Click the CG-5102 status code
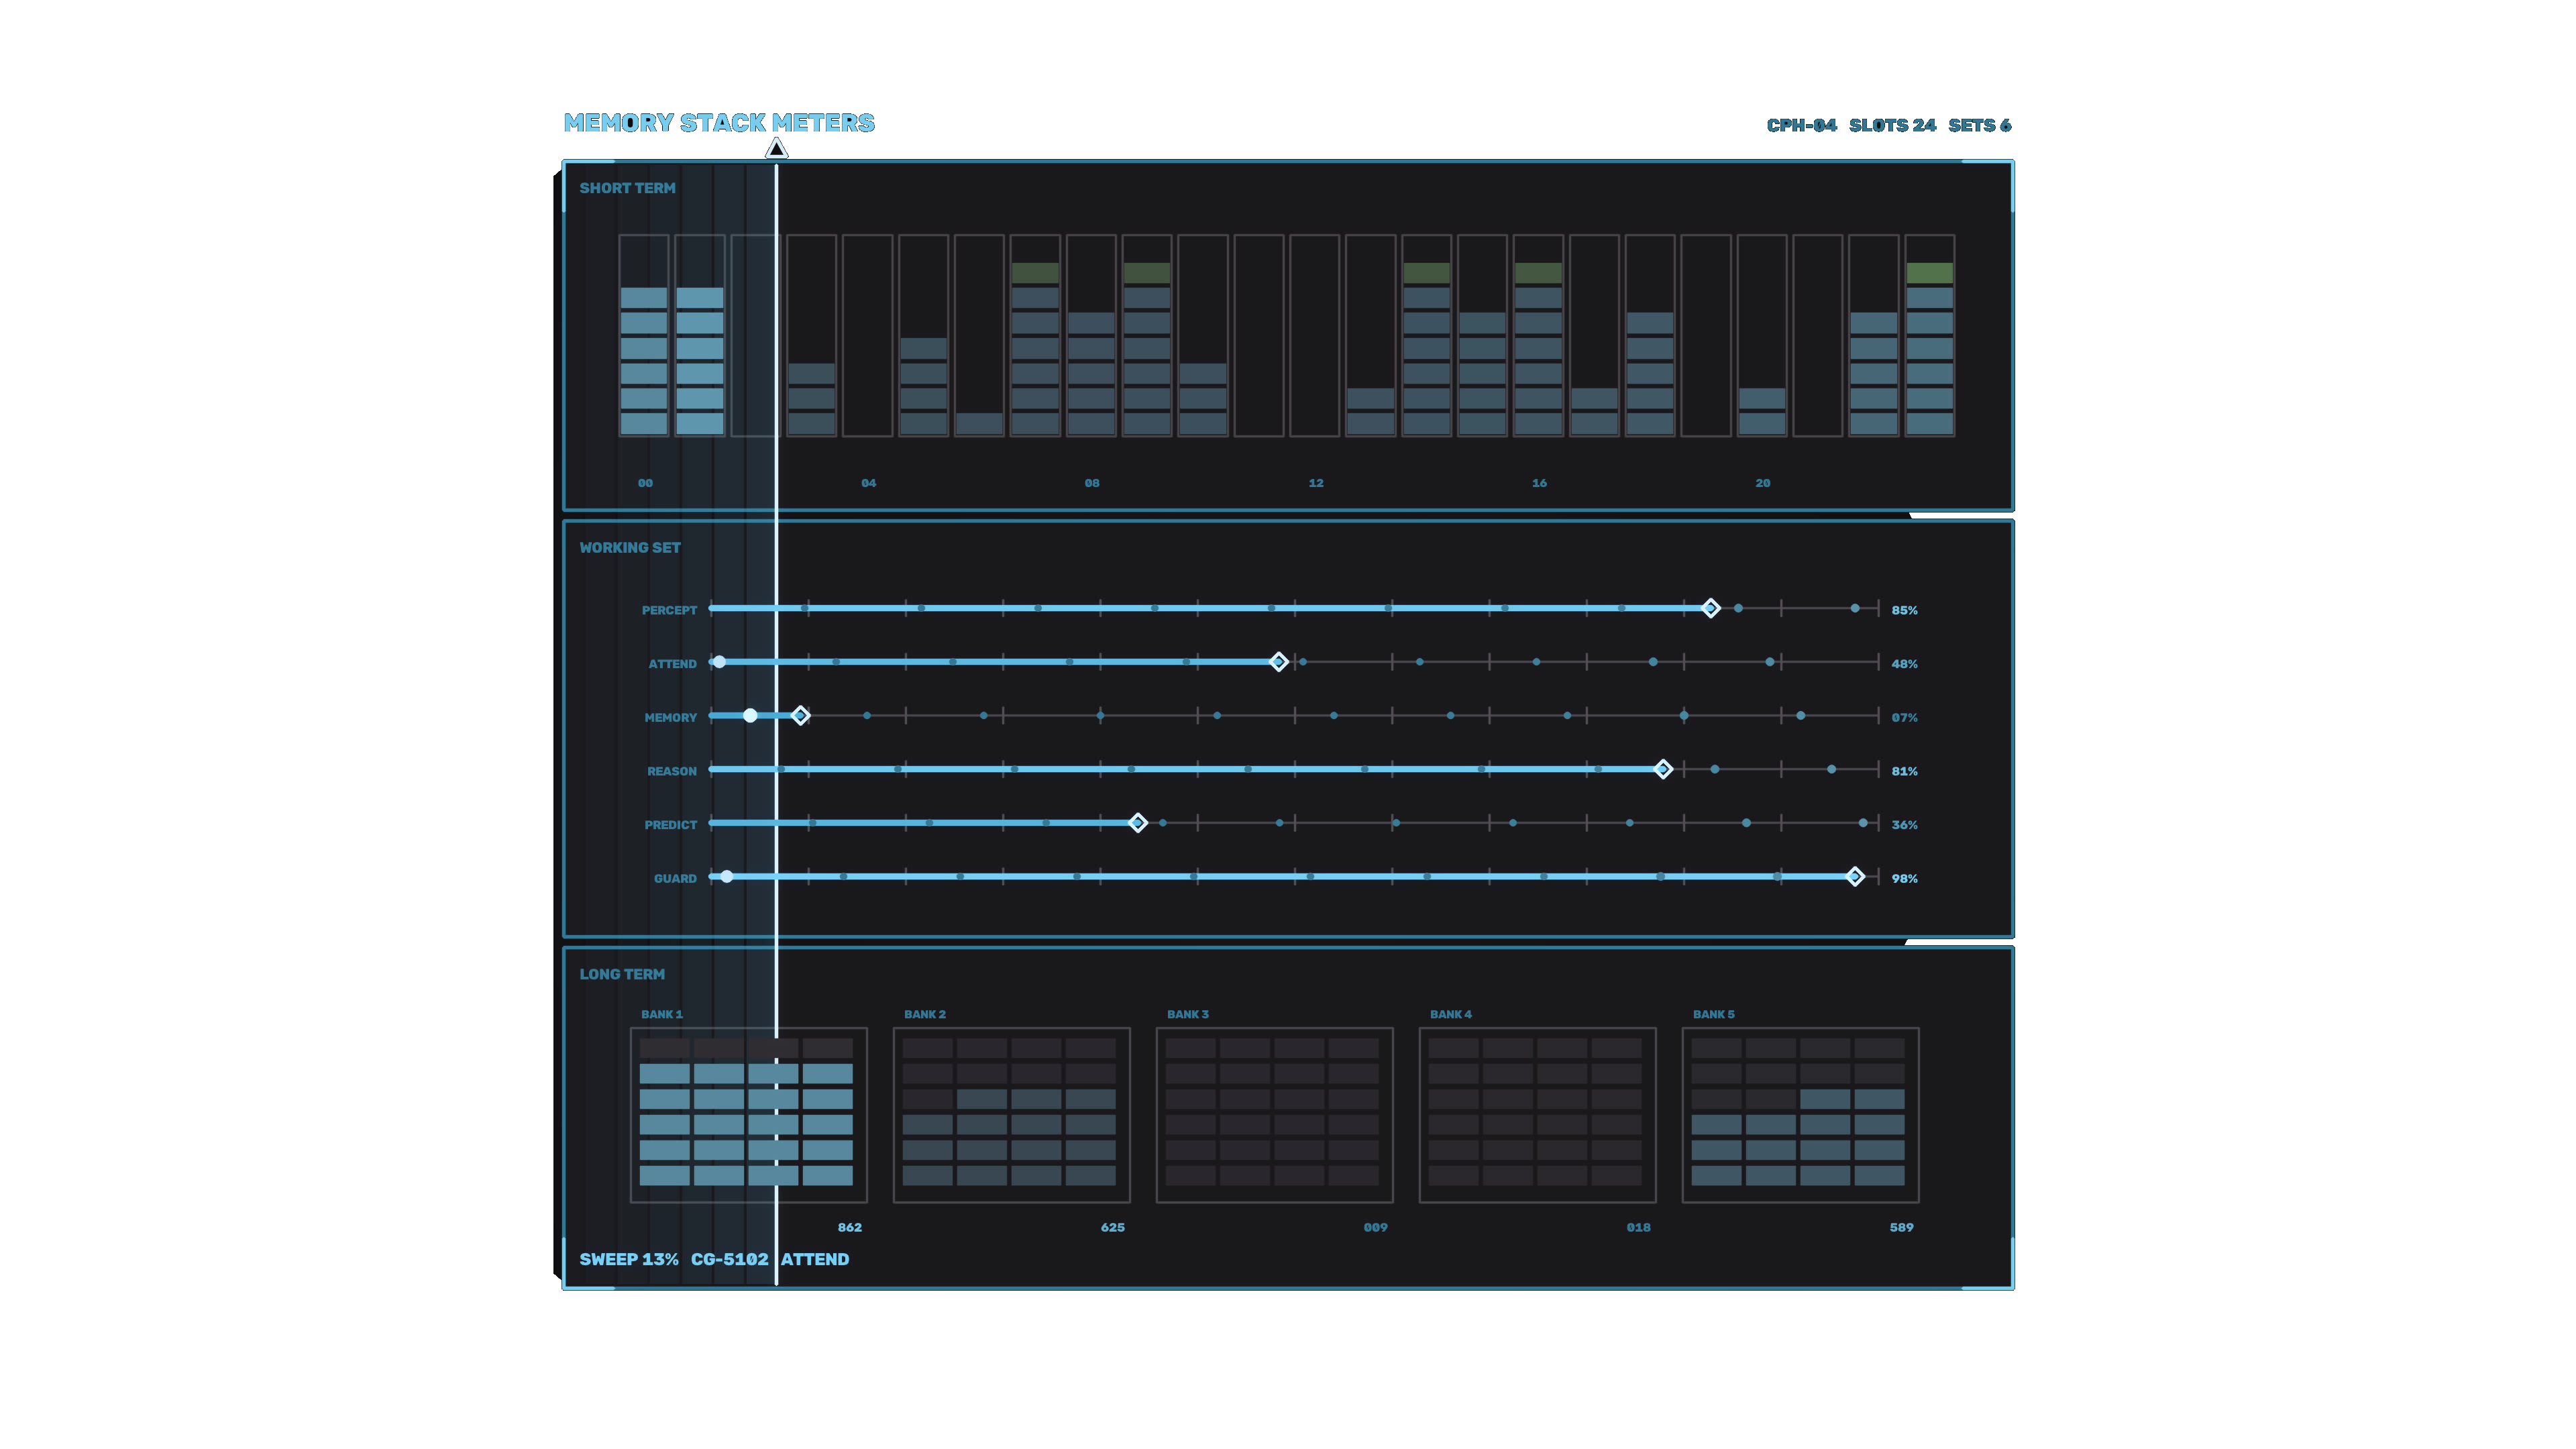This screenshot has width=2576, height=1449. [x=729, y=1260]
